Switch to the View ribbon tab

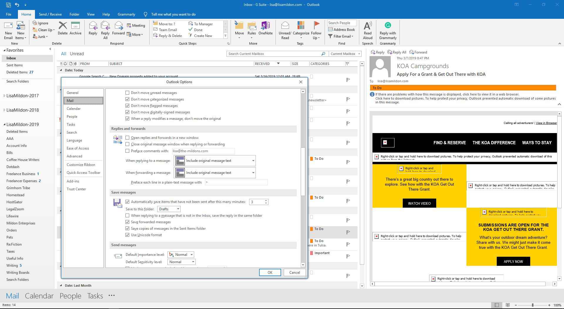(91, 14)
